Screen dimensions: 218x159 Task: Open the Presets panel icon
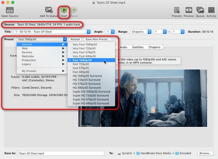pyautogui.click(x=177, y=10)
